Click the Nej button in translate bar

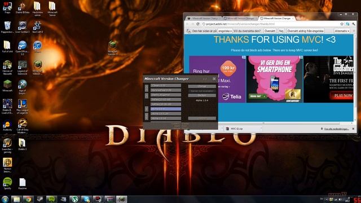(281, 31)
